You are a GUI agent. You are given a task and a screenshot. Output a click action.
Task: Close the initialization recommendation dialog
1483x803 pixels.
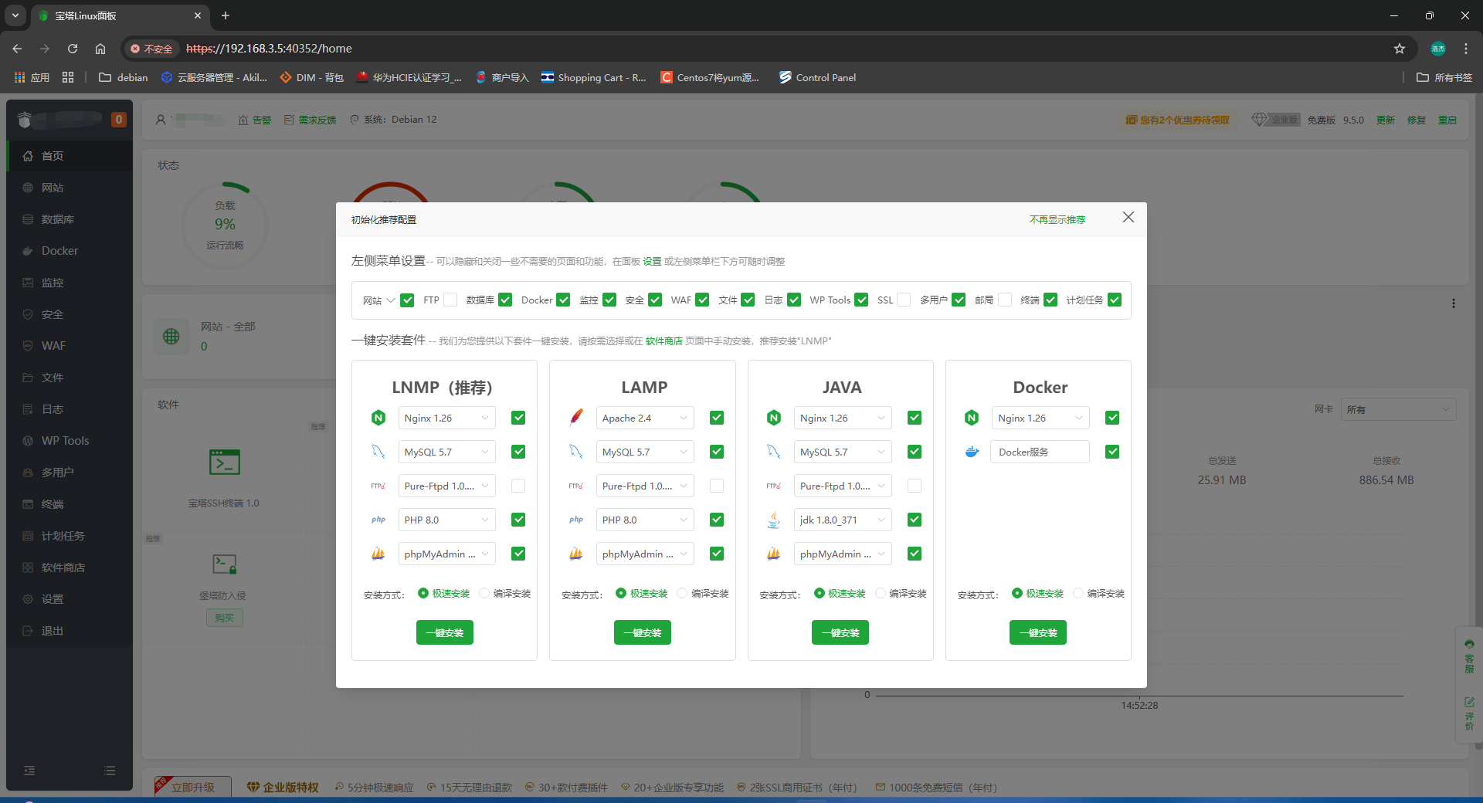(x=1128, y=218)
